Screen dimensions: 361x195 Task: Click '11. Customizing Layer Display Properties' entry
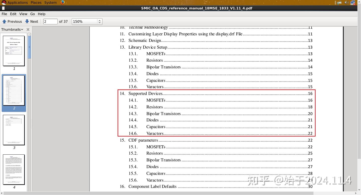pyautogui.click(x=216, y=34)
